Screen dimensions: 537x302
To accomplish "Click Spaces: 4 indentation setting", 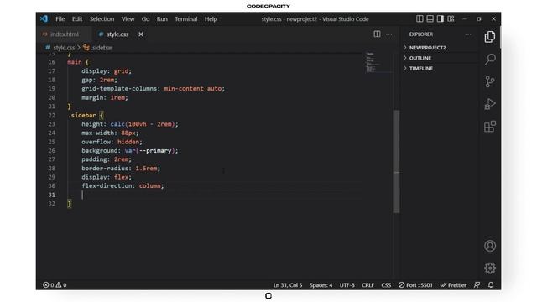I will click(x=321, y=285).
